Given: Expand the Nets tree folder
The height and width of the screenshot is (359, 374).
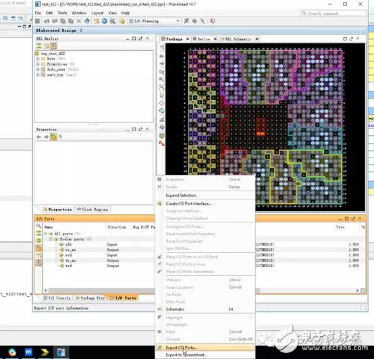Looking at the screenshot, I should [x=38, y=59].
